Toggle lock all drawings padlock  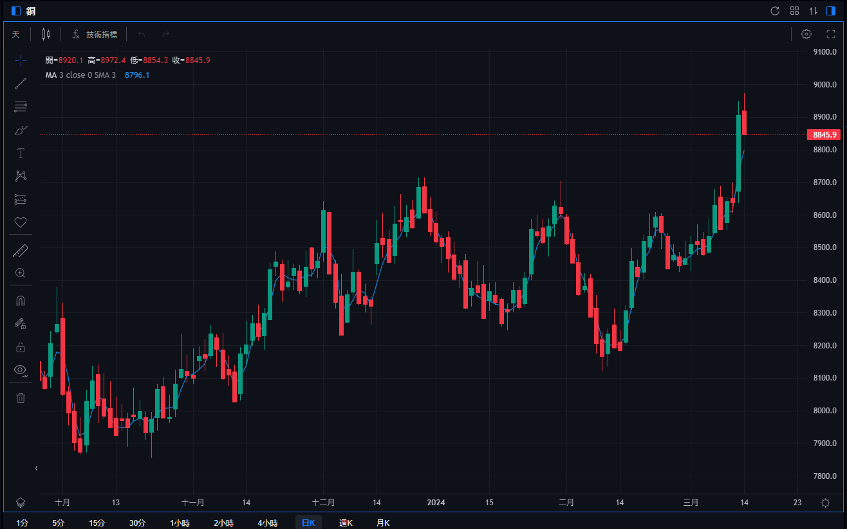point(21,347)
